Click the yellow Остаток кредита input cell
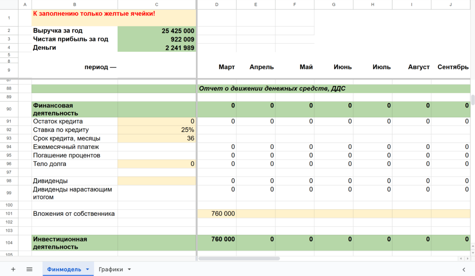 157,122
